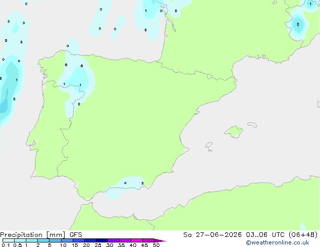Click the "50" legend scale label
This screenshot has height=247, width=320.
(x=156, y=245)
